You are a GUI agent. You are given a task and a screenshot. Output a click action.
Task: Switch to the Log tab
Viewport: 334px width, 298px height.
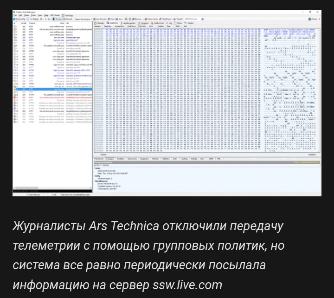click(169, 23)
